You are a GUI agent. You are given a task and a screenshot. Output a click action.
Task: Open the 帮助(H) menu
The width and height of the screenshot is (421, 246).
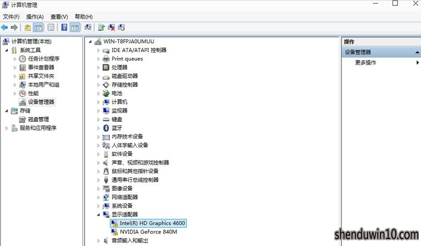click(84, 16)
